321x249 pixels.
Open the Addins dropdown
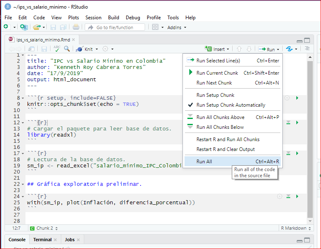[177, 27]
